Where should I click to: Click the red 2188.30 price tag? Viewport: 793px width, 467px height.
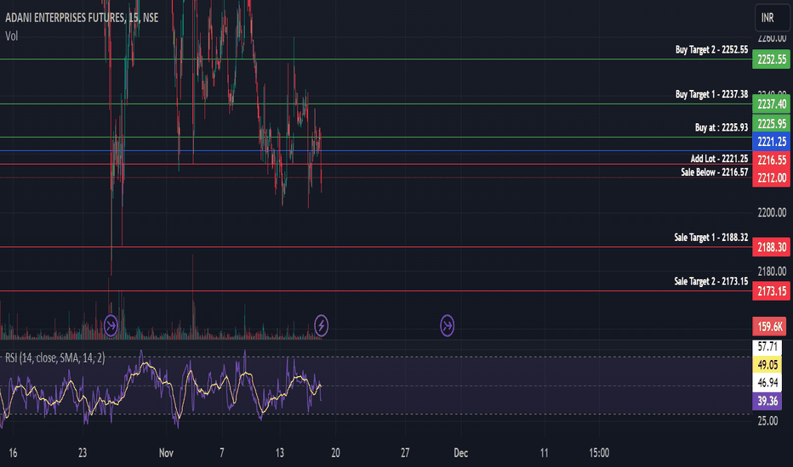[771, 247]
